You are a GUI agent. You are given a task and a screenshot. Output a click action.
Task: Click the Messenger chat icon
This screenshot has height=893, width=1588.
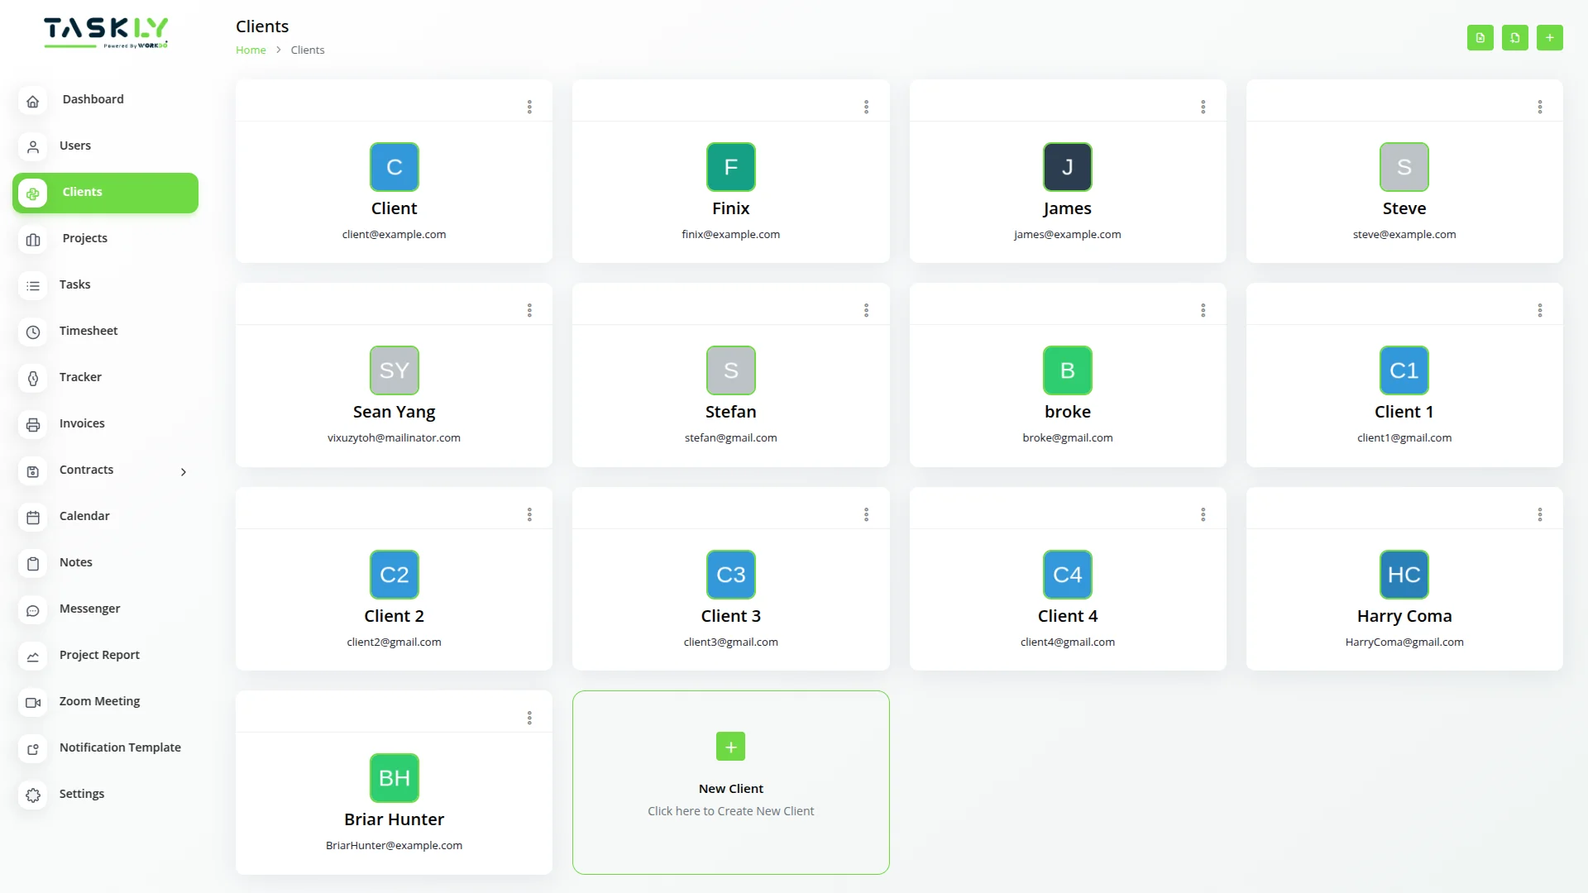tap(33, 610)
